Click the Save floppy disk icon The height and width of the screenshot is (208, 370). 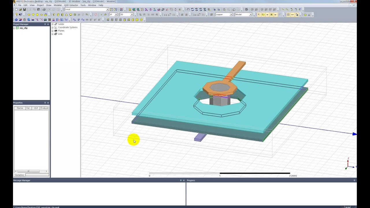[x=24, y=9]
